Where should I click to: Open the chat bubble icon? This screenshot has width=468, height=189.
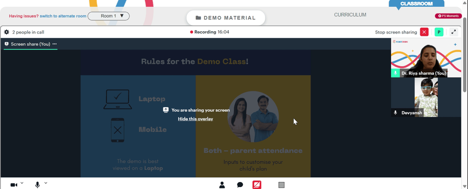tap(240, 185)
